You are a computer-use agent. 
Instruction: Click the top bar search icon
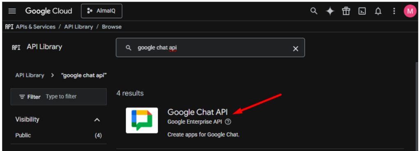pyautogui.click(x=314, y=11)
